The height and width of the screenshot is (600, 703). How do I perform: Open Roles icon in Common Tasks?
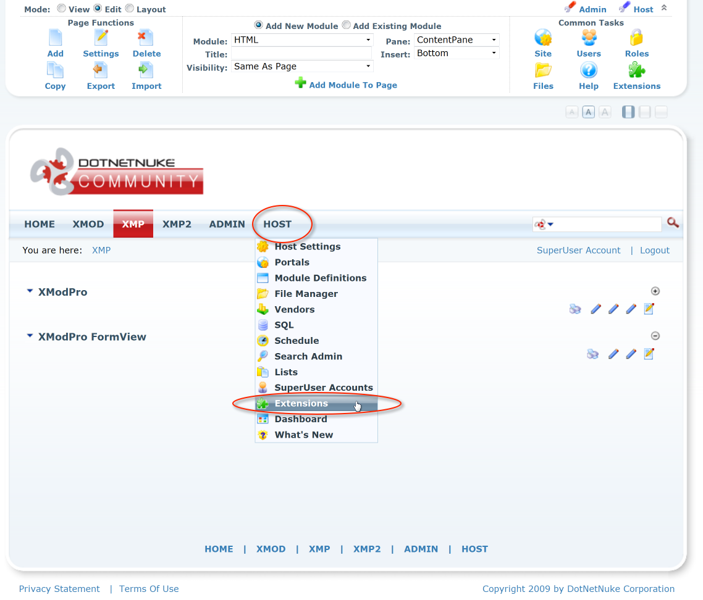pos(637,38)
